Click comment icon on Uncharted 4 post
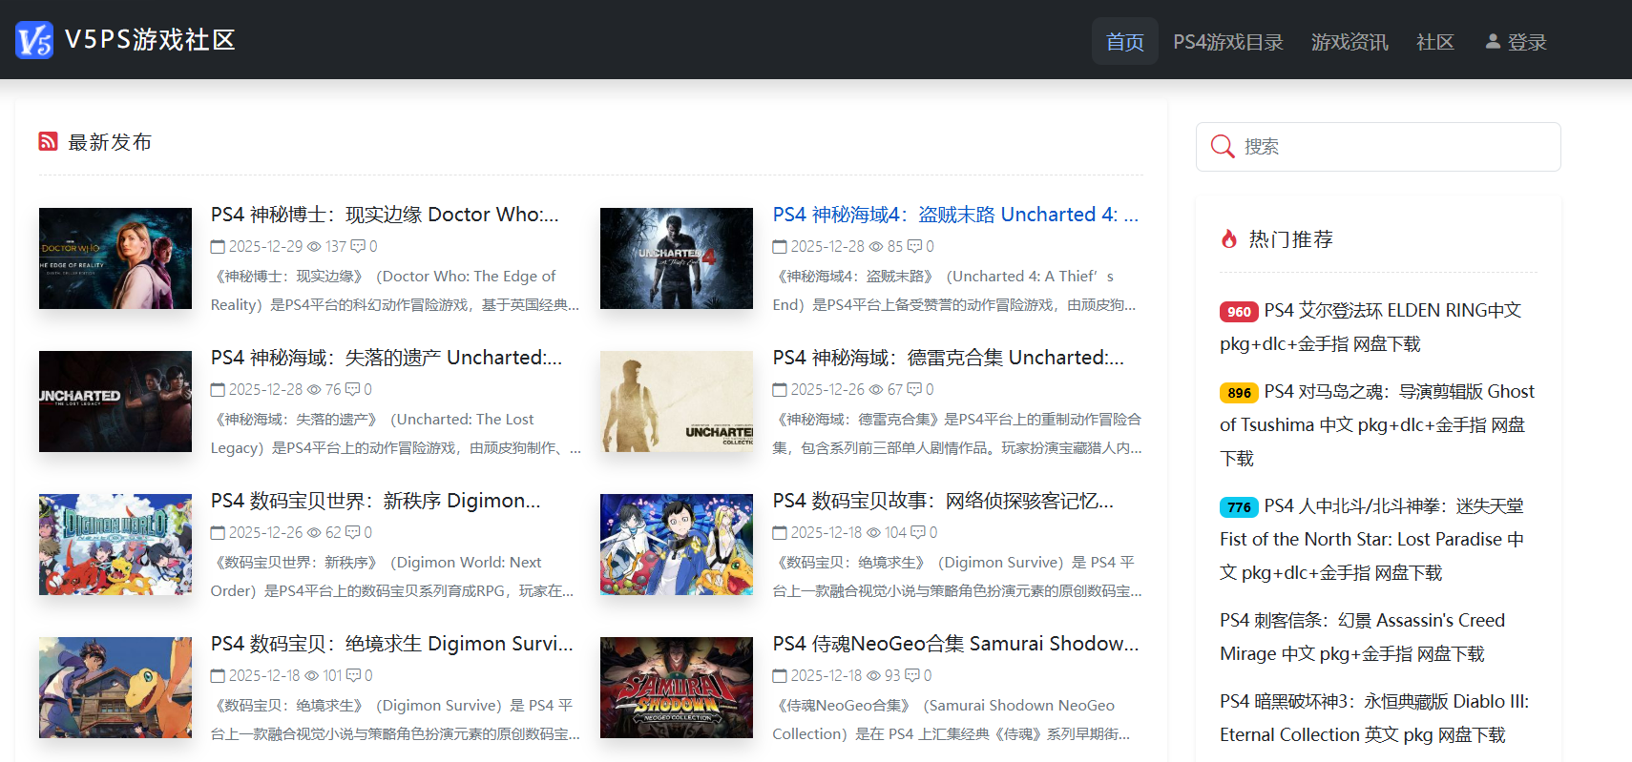This screenshot has height=762, width=1632. point(914,246)
